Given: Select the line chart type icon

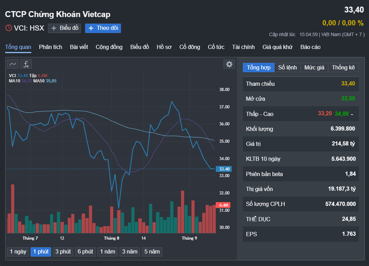Looking at the screenshot, I should pyautogui.click(x=13, y=64).
